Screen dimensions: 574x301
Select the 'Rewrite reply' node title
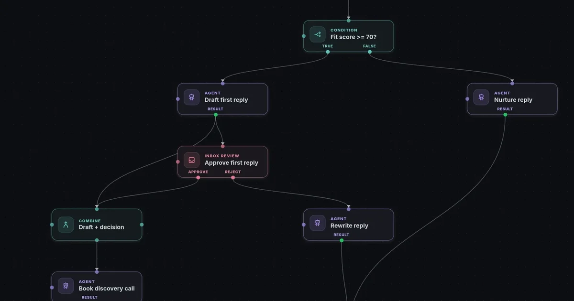tap(349, 226)
